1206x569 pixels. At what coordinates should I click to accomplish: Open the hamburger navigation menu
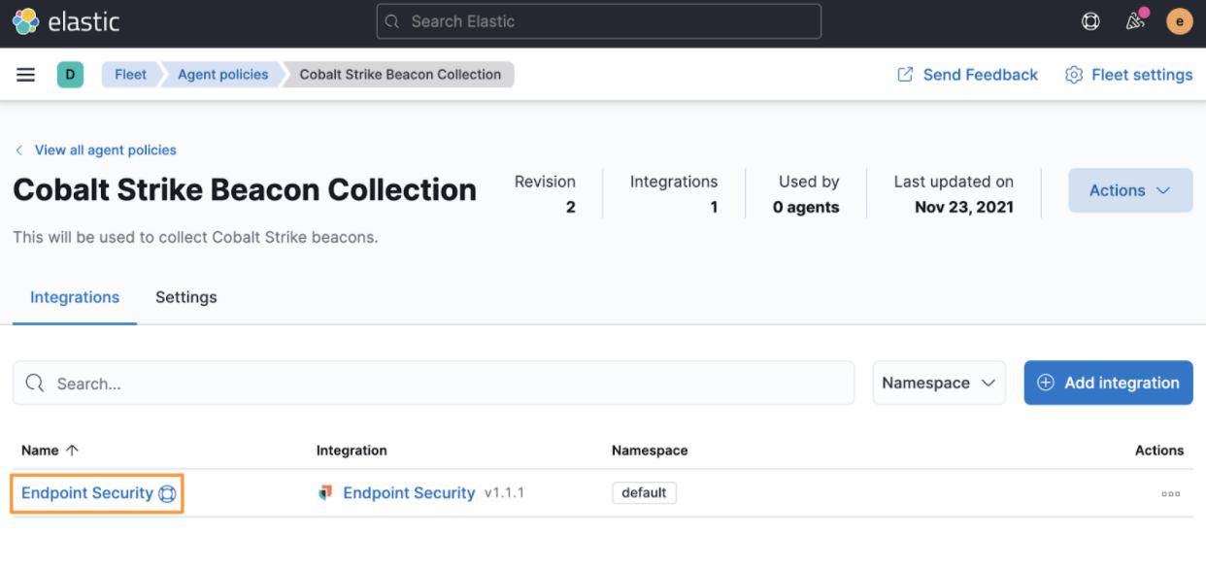(26, 75)
